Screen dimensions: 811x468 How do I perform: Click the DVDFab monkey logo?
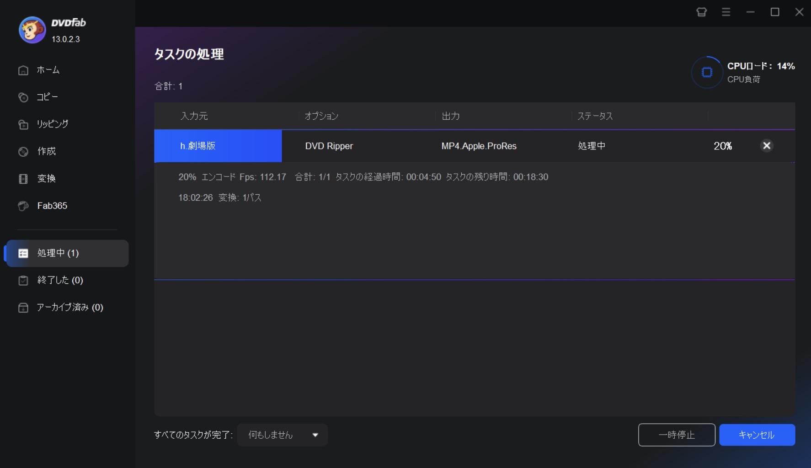32,30
